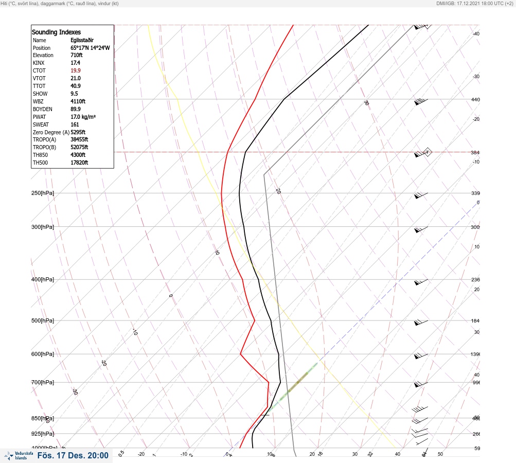Click the wind barb on the 440 height line
The height and width of the screenshot is (463, 516).
(421, 102)
